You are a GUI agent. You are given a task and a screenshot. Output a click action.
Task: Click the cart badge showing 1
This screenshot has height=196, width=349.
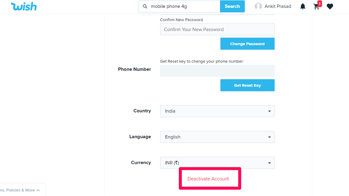tap(320, 4)
